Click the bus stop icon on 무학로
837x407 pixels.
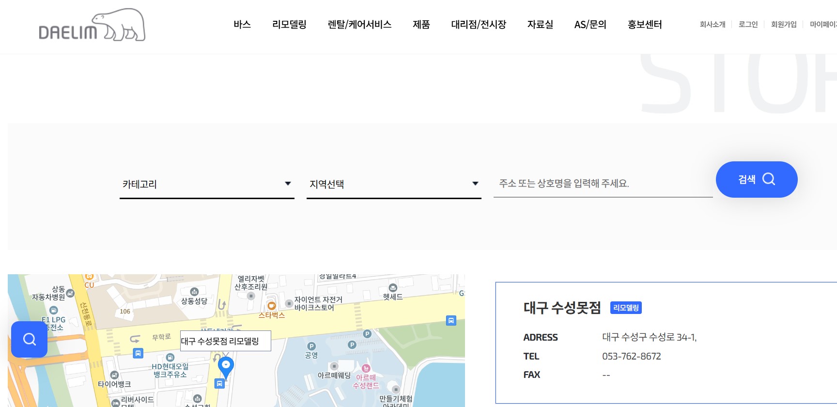pyautogui.click(x=138, y=353)
